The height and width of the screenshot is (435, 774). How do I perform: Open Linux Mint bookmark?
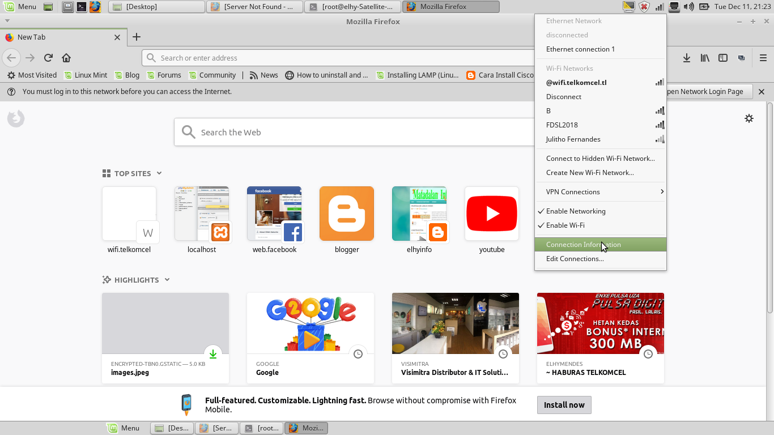[86, 75]
